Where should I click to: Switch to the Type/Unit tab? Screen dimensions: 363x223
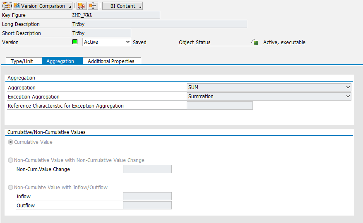tap(22, 61)
